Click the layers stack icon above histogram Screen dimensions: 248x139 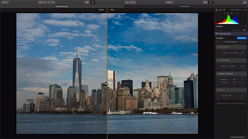tap(220, 10)
